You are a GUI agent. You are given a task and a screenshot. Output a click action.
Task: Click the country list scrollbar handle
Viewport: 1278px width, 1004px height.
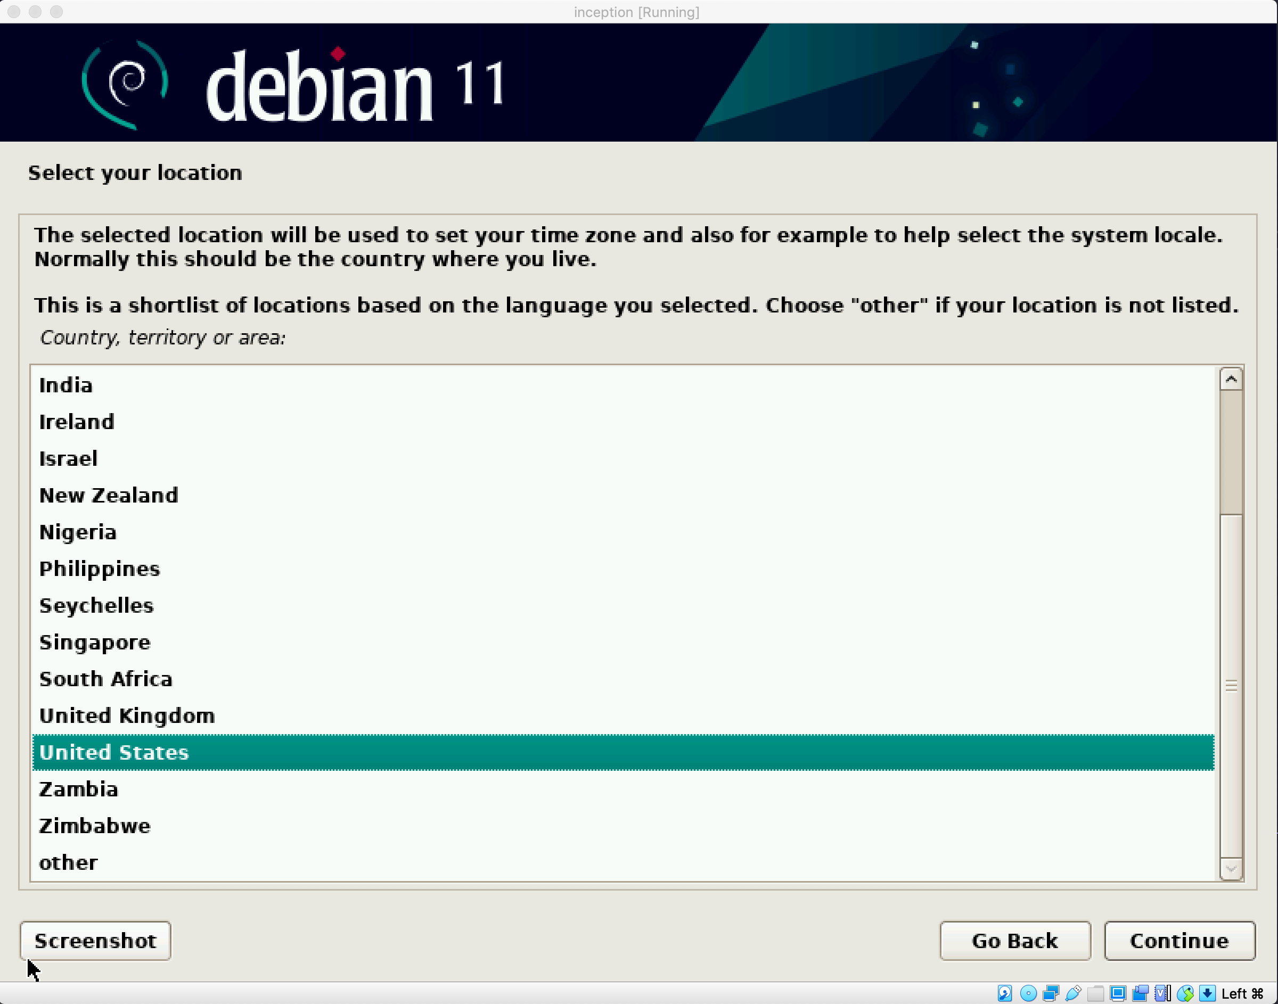point(1231,686)
